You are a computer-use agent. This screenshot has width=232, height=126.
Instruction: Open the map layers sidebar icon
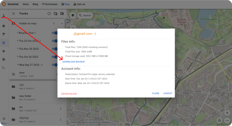pos(4,26)
